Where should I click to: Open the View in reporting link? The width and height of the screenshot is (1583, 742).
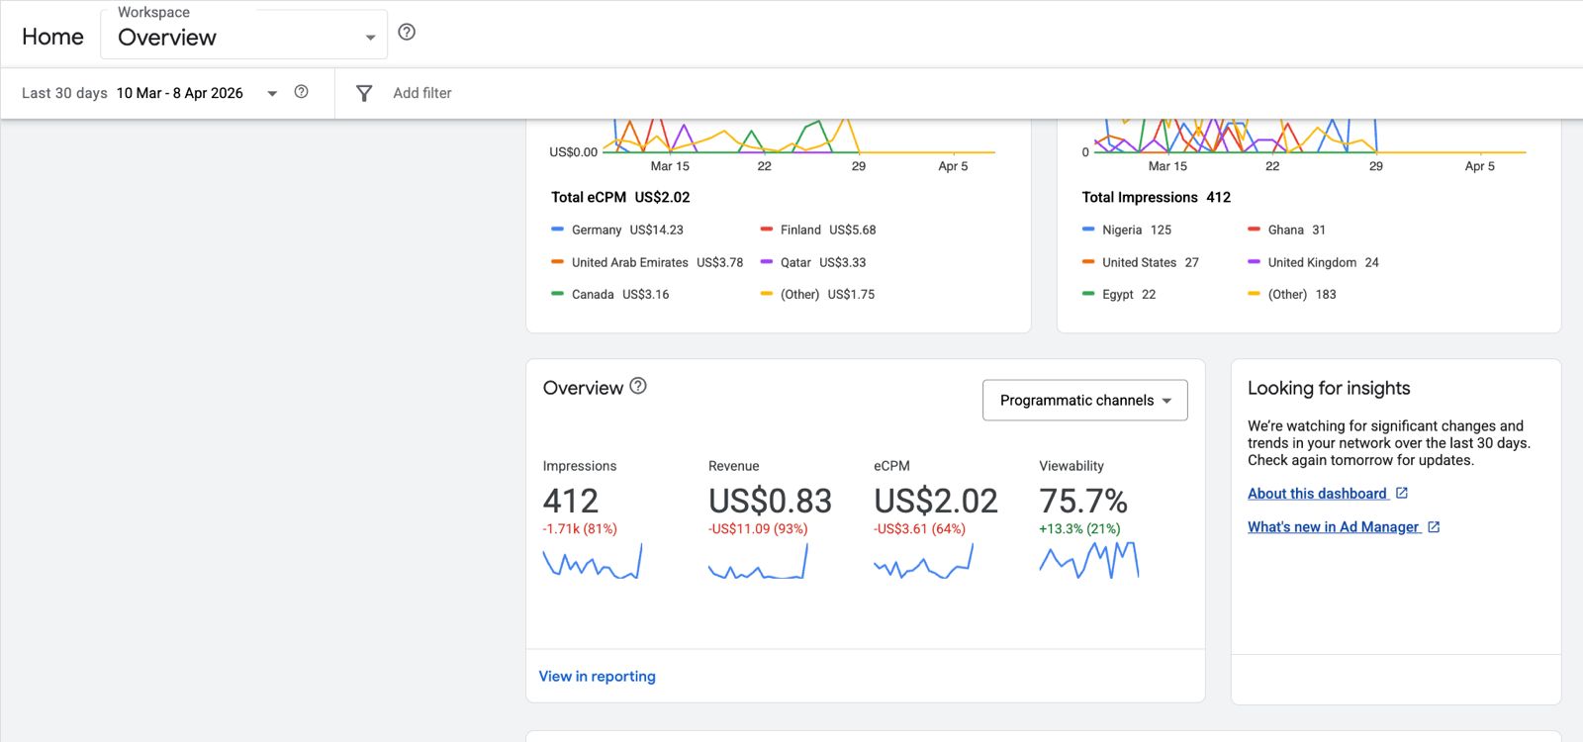(597, 677)
